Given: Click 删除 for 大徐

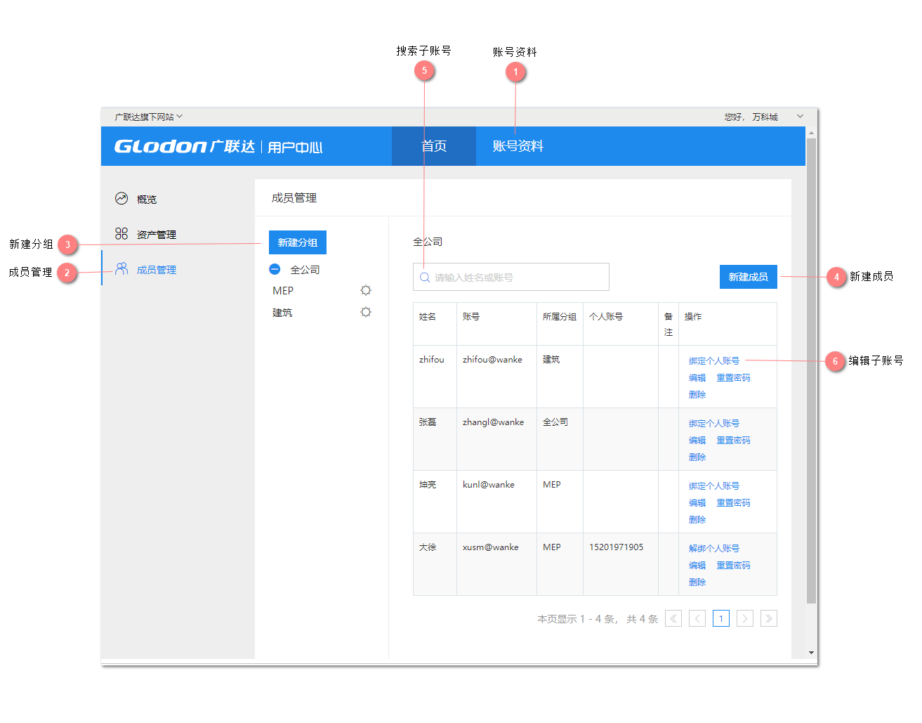Looking at the screenshot, I should click(x=697, y=582).
